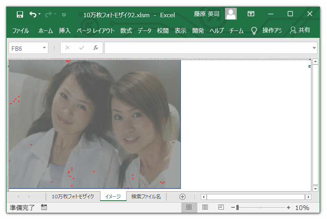Select the 10万枚フォトモザイク sheet tab
This screenshot has width=327, height=219.
click(x=73, y=196)
